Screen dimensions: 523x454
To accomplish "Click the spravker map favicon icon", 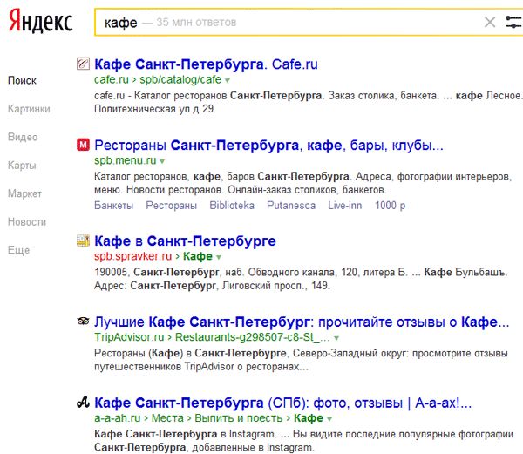I will pyautogui.click(x=83, y=241).
